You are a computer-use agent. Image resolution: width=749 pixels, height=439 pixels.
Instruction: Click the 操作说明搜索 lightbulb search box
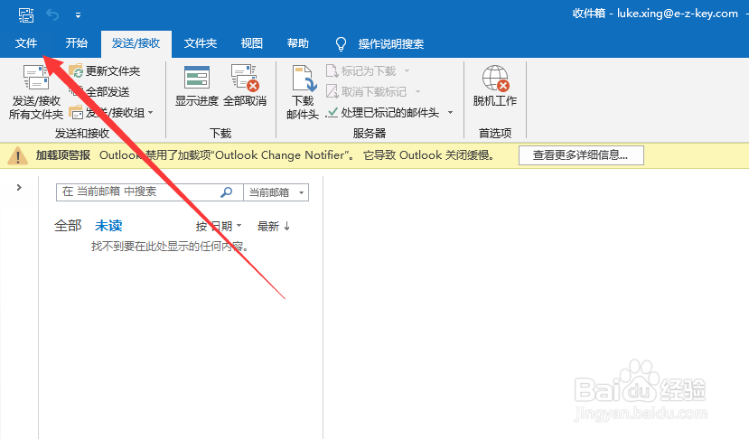(379, 44)
